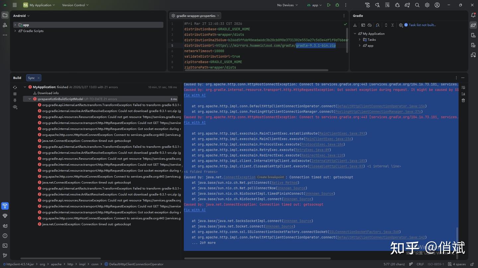Click Download Sources icon in Gradle panel
478x268 pixels.
[355, 25]
